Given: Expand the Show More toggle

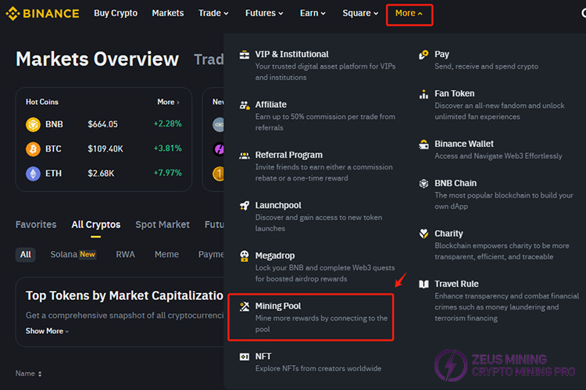Looking at the screenshot, I should point(48,331).
